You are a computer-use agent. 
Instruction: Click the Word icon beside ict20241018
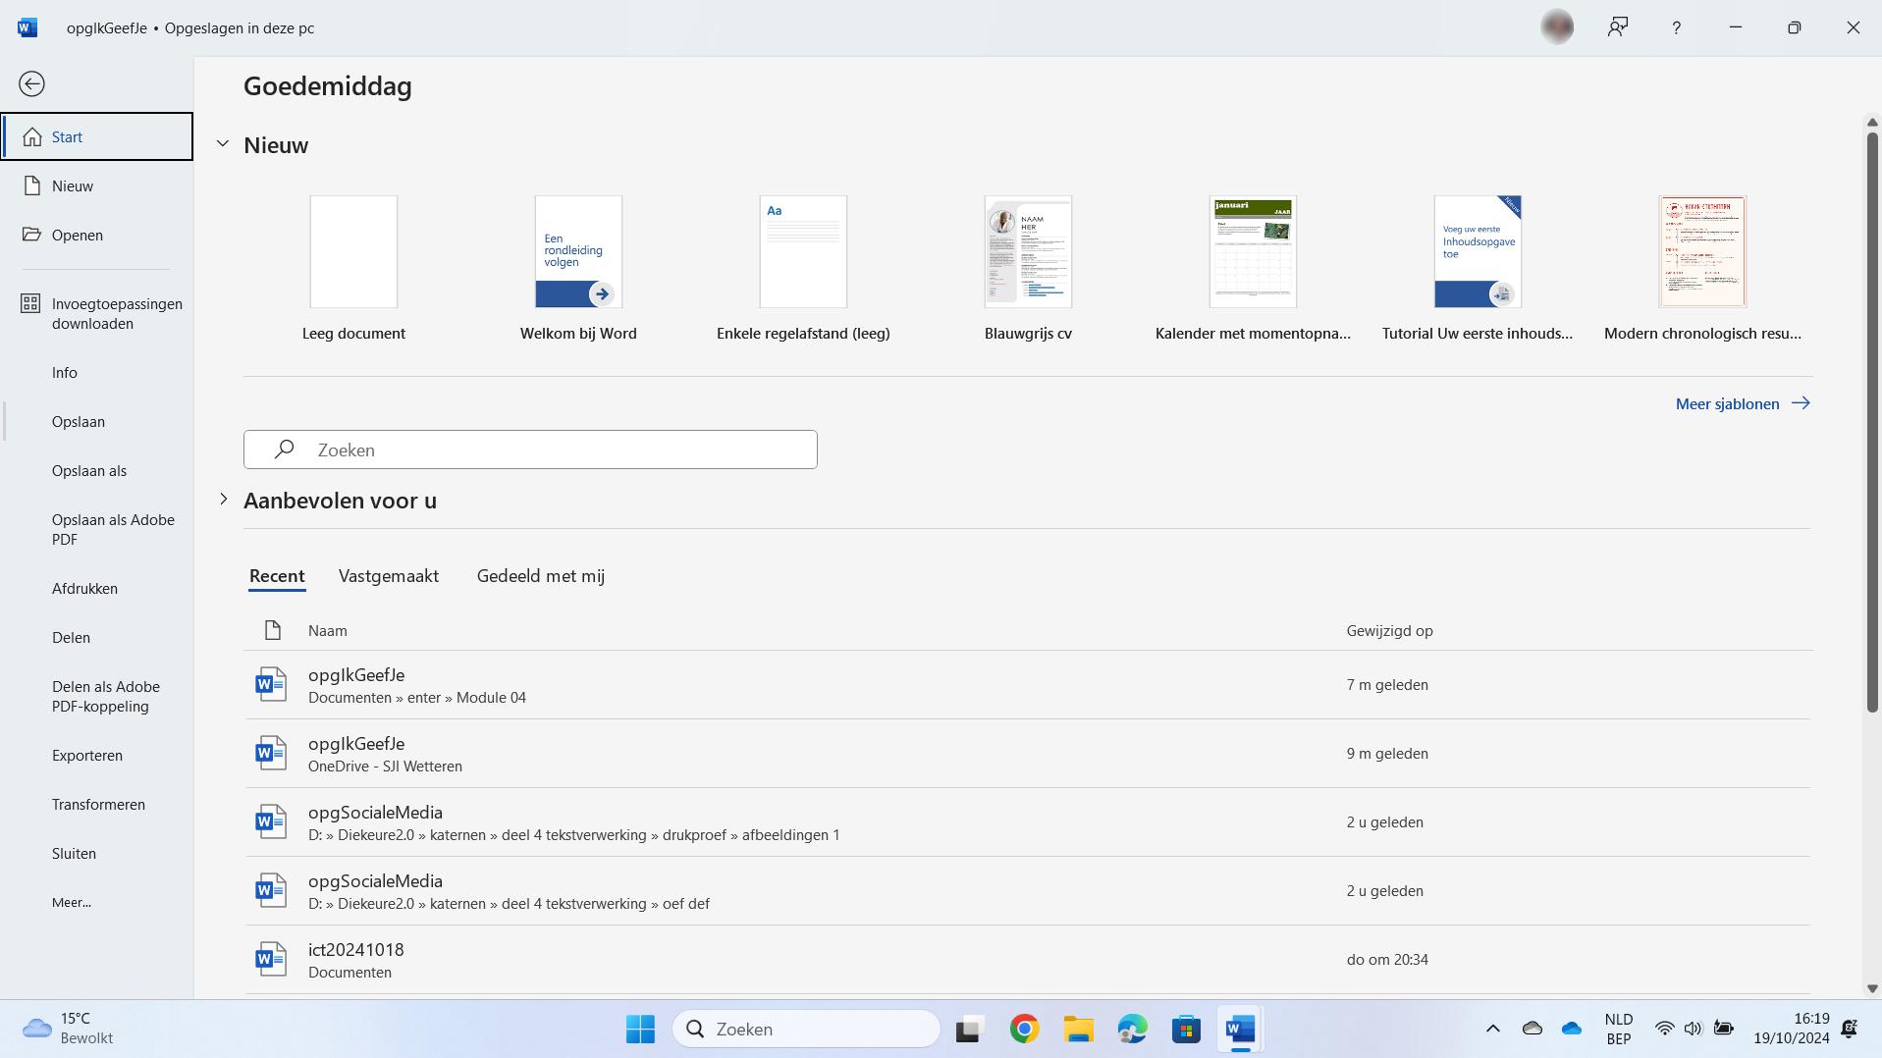(x=271, y=959)
